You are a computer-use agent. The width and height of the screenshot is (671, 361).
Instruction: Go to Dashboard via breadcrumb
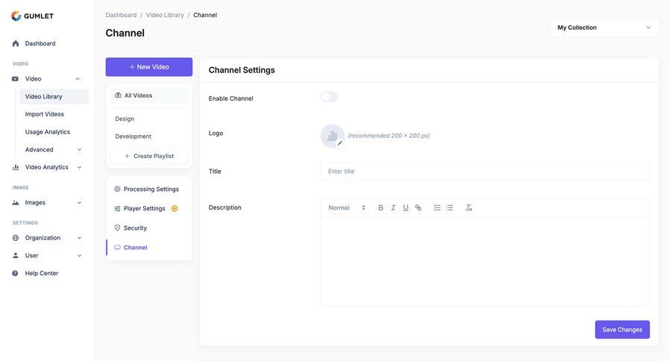click(121, 15)
